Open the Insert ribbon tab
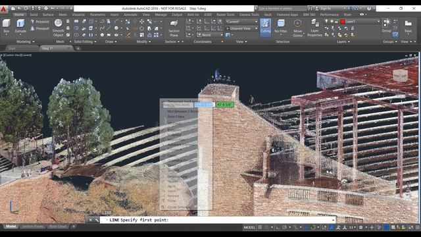This screenshot has height=237, width=421. (114, 14)
